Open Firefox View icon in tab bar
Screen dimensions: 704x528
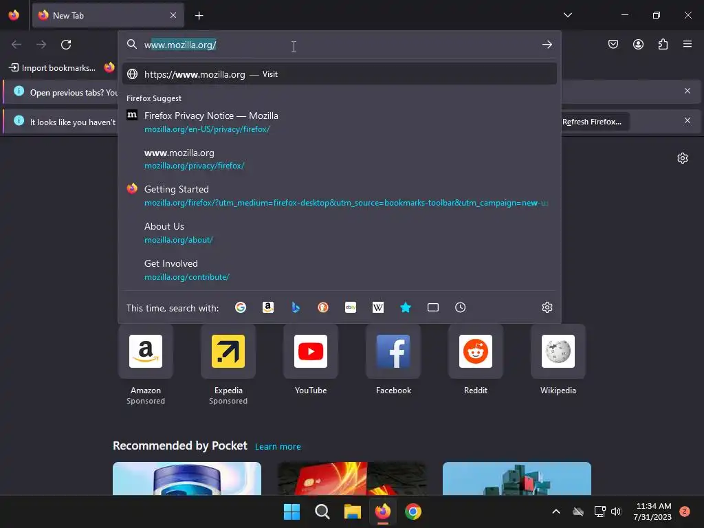click(x=14, y=15)
